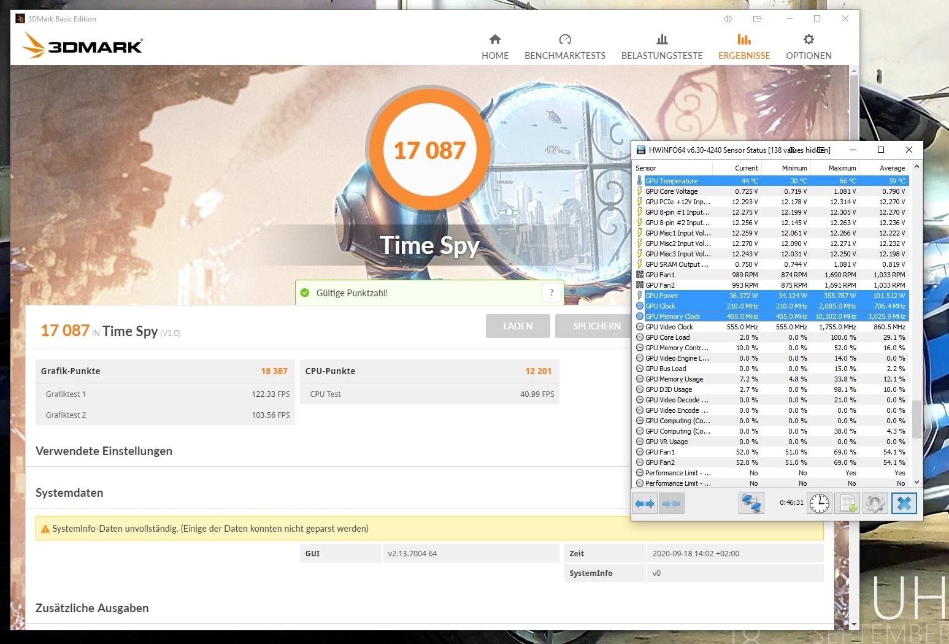Maximize the HWiNFO64 window
Screen dimensions: 949x644
point(881,150)
